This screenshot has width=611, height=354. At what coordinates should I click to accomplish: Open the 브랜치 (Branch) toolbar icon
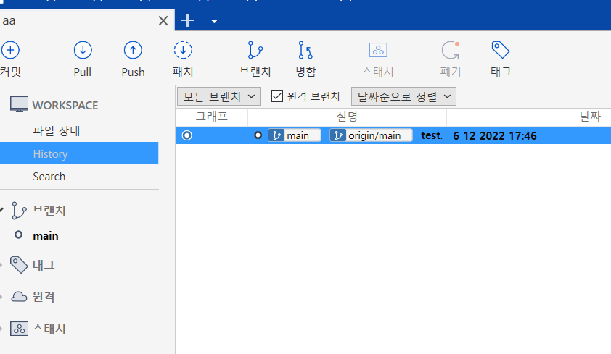click(x=255, y=50)
